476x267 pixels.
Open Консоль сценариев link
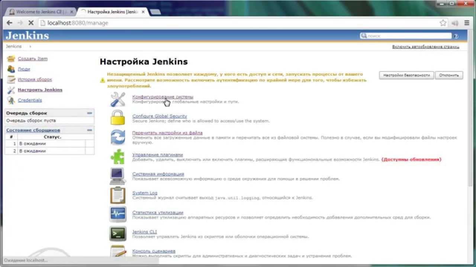(154, 251)
